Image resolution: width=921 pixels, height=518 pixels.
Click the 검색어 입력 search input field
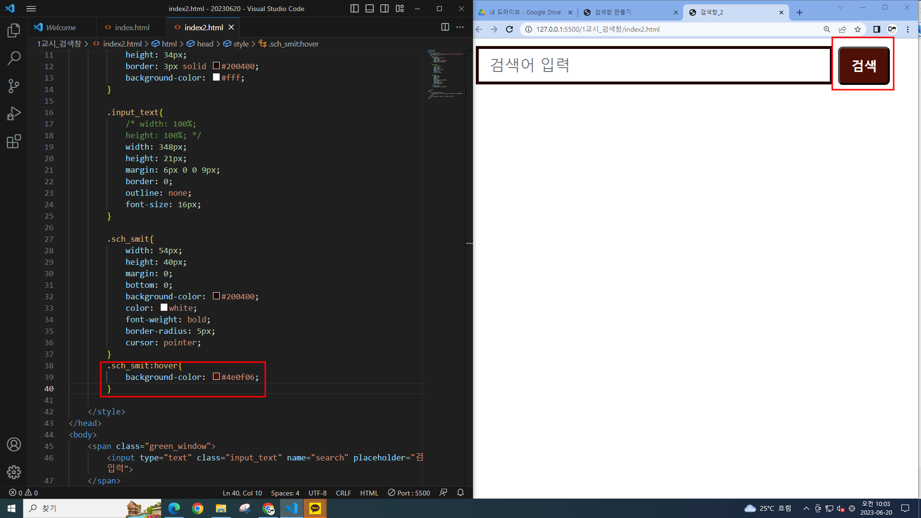[x=652, y=65]
